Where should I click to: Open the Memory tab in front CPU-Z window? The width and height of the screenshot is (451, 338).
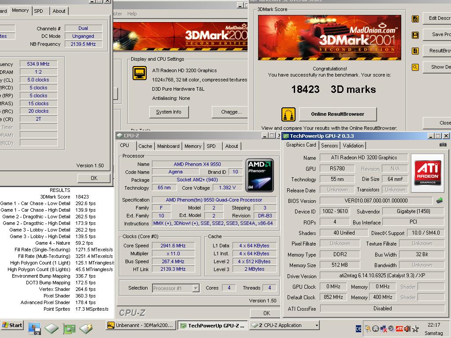pos(193,146)
